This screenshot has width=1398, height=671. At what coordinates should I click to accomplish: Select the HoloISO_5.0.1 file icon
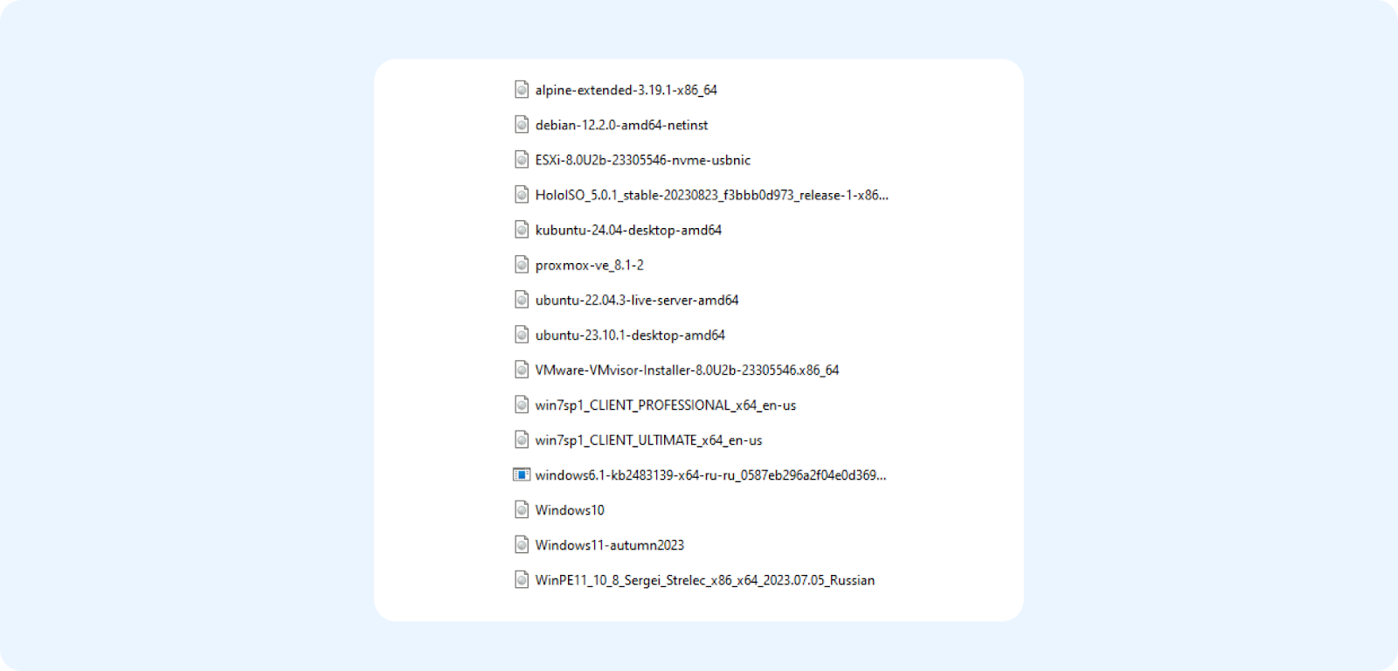pos(522,194)
